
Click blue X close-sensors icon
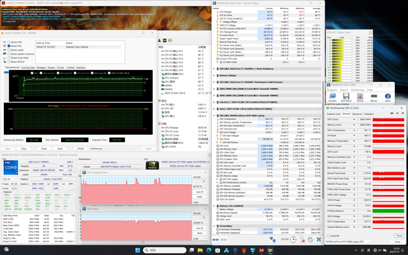coord(319,240)
